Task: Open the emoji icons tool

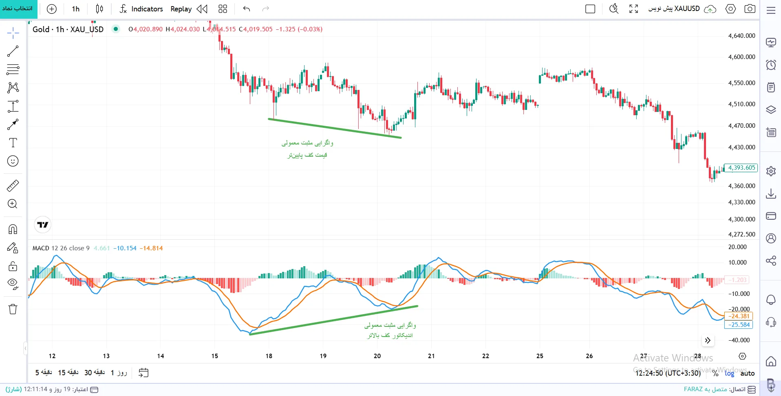Action: [13, 161]
